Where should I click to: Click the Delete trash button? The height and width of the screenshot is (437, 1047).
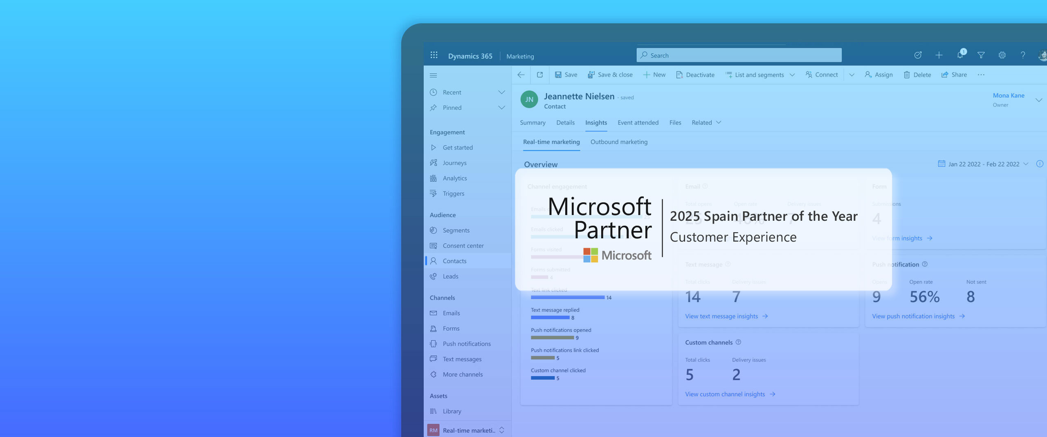tap(917, 75)
